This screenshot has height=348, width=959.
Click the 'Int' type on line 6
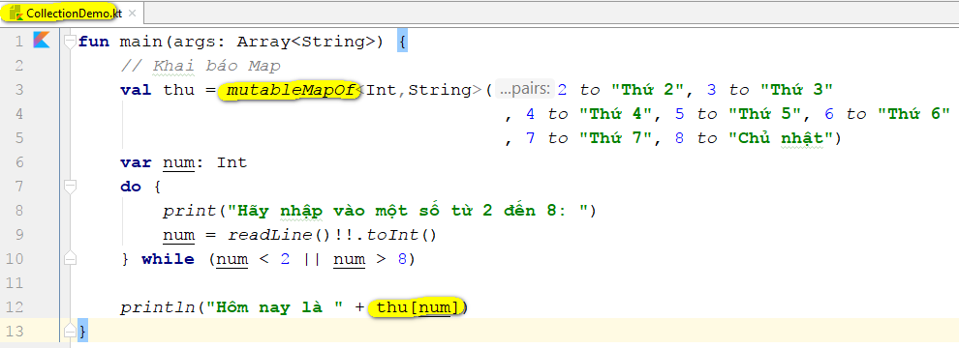(232, 162)
